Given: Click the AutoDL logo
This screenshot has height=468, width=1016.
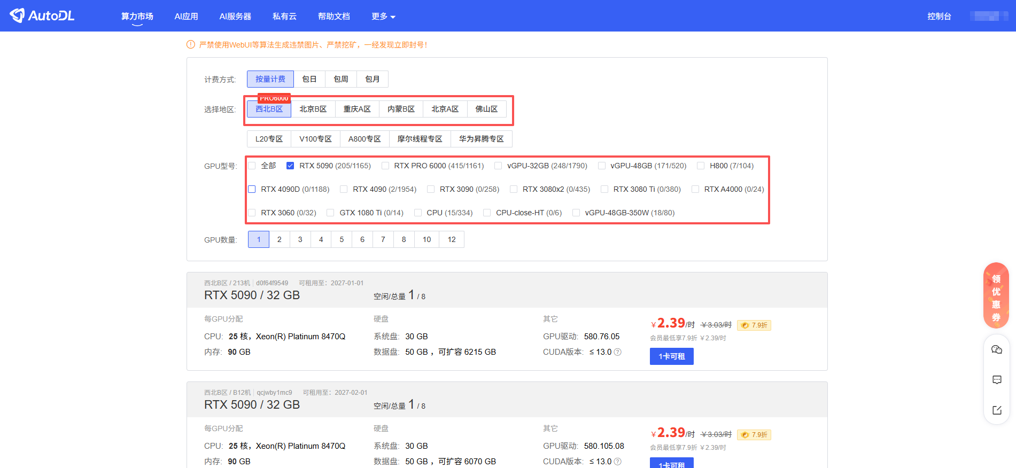Looking at the screenshot, I should [42, 15].
